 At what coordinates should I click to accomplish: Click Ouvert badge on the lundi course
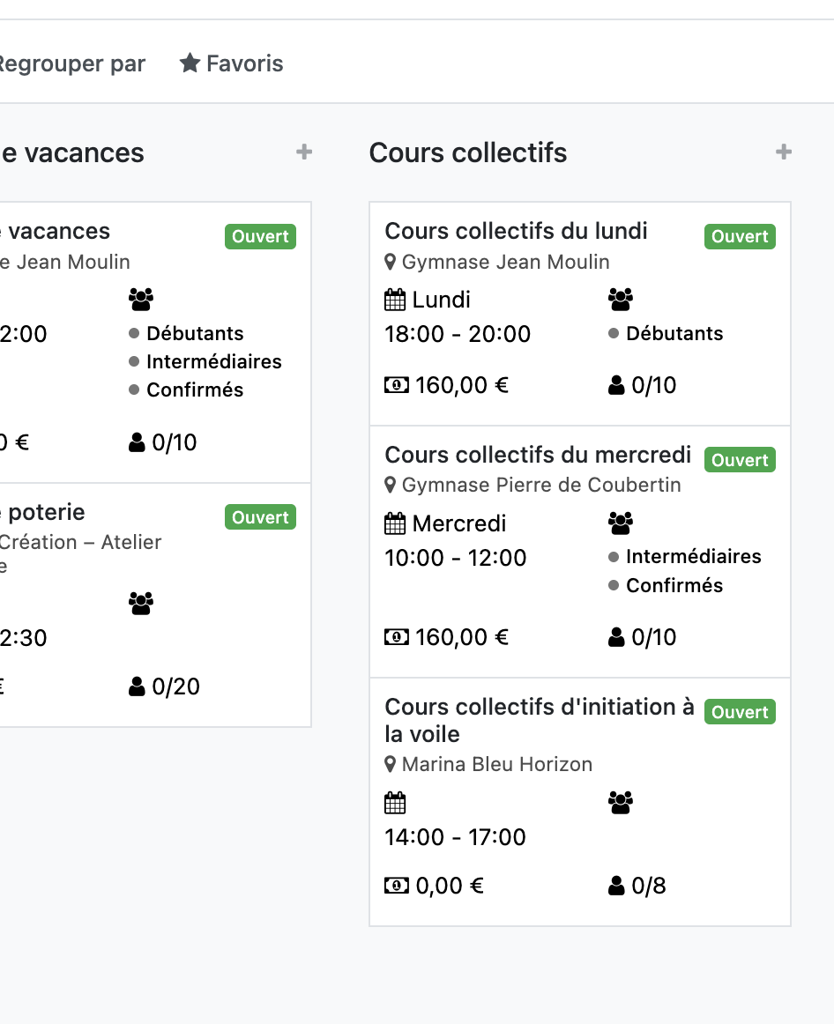[740, 236]
